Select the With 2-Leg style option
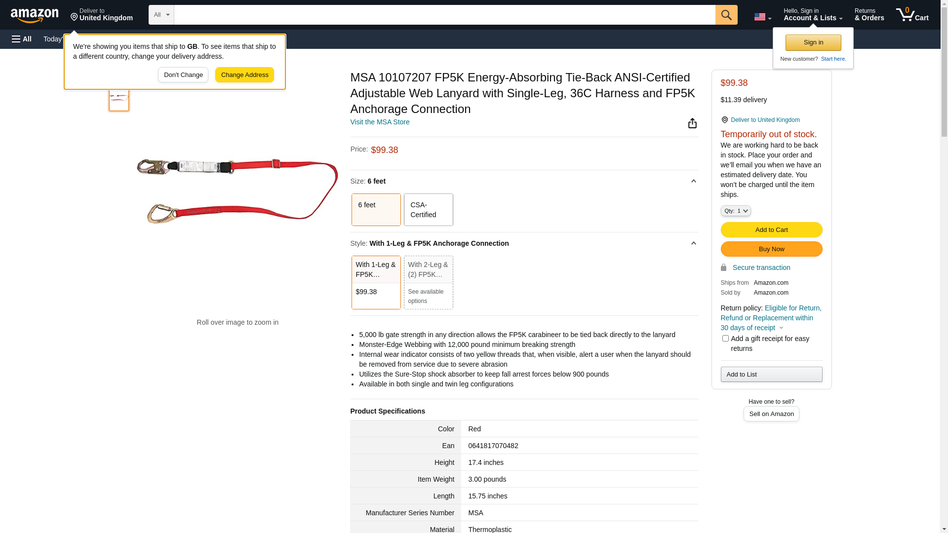This screenshot has width=948, height=533. [x=428, y=282]
